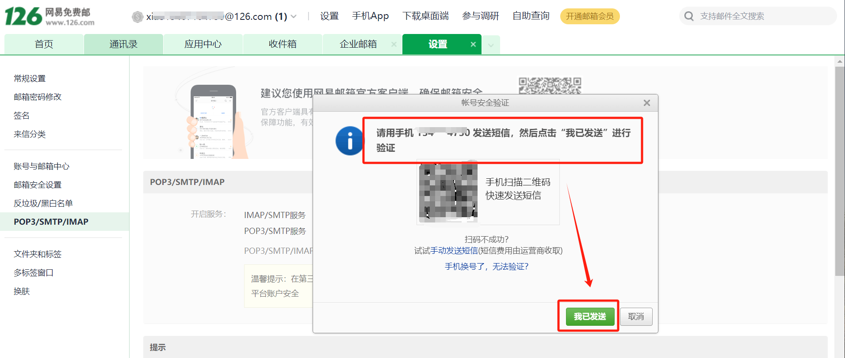The image size is (845, 358).
Task: Open 签名 settings in sidebar
Action: 22,116
